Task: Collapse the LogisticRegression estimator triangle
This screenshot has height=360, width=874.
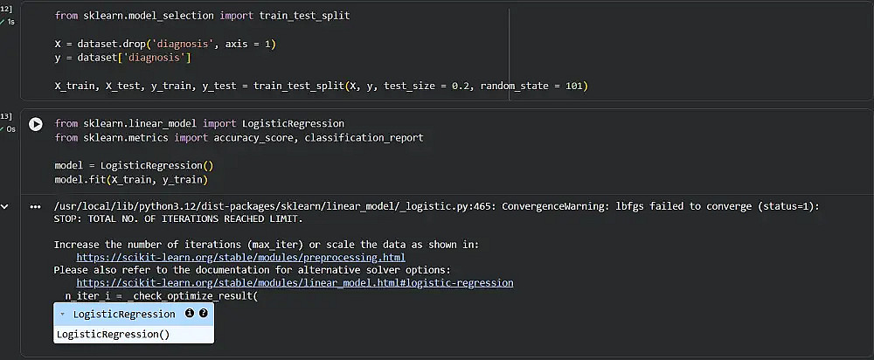Action: click(63, 314)
